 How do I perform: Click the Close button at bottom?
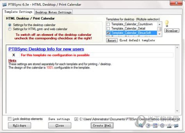60,126
